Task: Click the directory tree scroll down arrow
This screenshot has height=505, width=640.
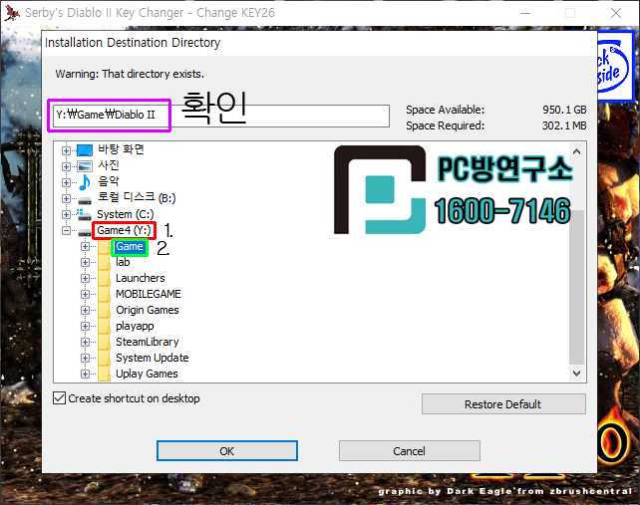Action: tap(577, 374)
